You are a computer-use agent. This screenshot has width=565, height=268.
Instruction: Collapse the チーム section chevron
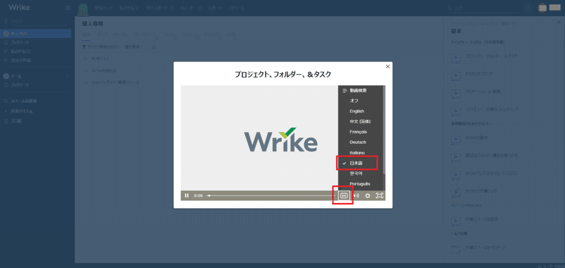click(67, 76)
